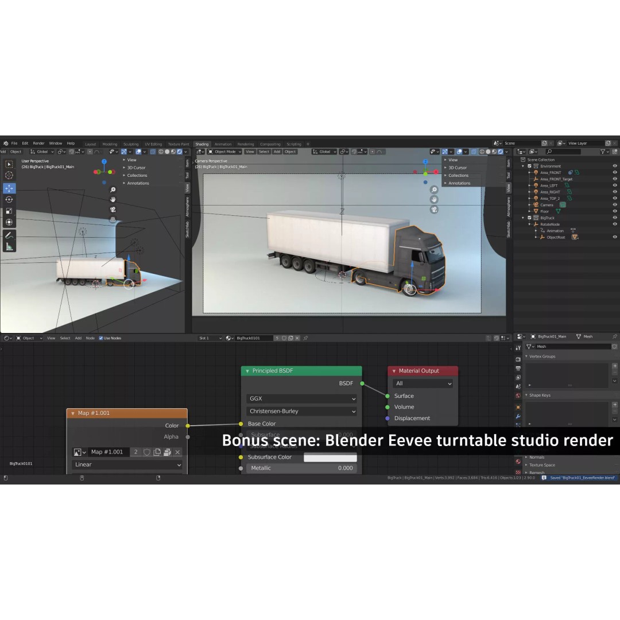Pin the material in node editor header
The height and width of the screenshot is (620, 620).
coord(305,338)
